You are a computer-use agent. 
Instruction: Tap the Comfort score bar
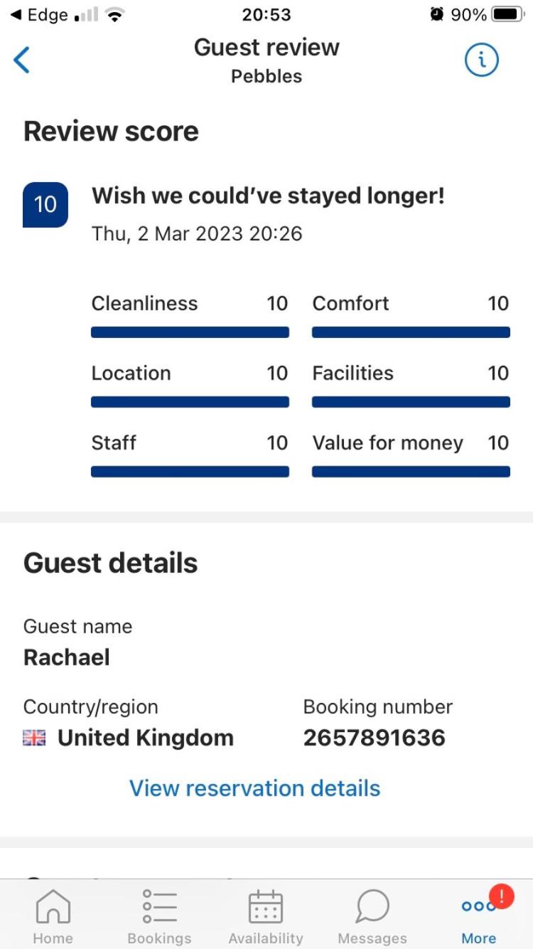pos(411,332)
